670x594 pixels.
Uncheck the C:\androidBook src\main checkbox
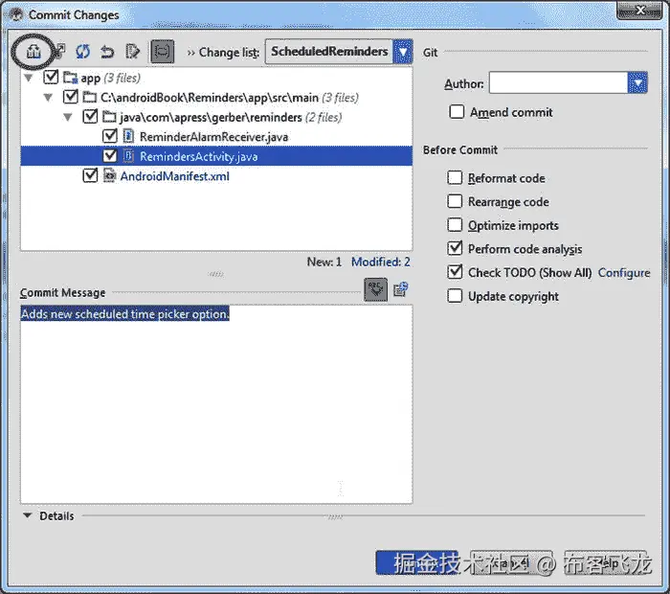pos(70,97)
